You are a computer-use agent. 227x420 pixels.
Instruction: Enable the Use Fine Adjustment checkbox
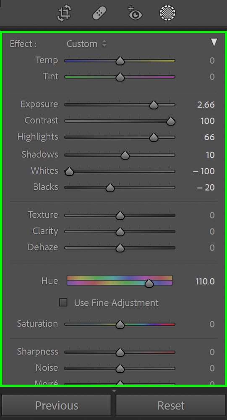click(63, 303)
